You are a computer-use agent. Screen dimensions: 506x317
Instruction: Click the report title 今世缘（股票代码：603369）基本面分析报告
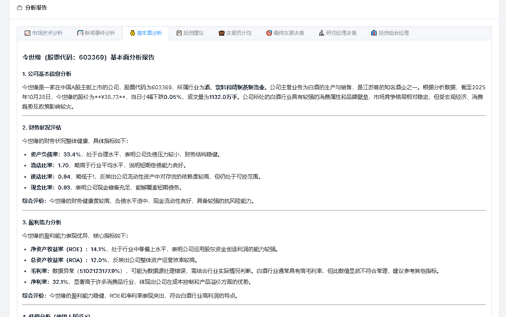88,57
